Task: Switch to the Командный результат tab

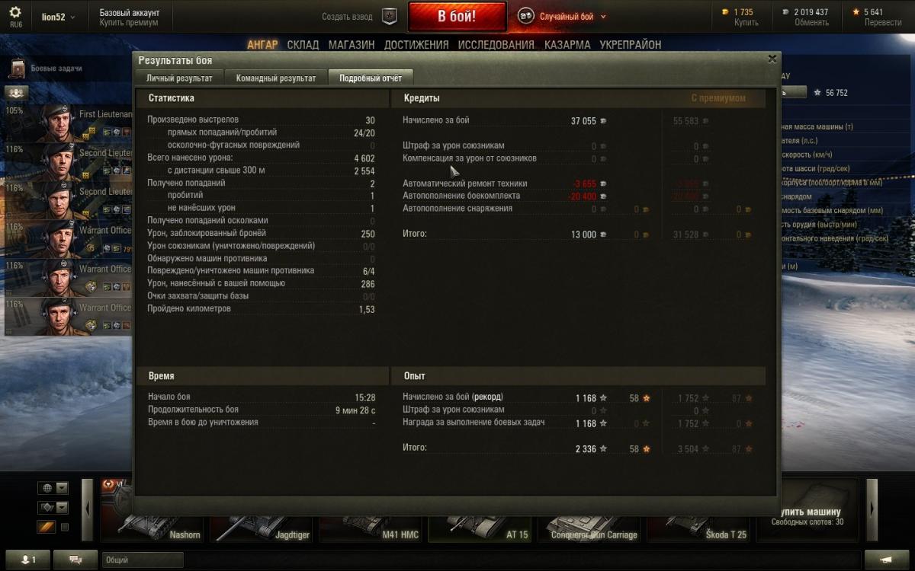Action: (x=276, y=78)
